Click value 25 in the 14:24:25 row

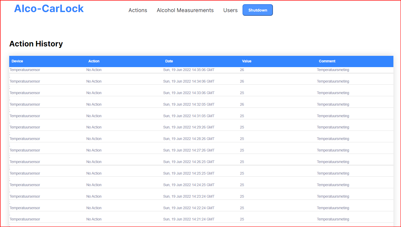tap(242, 185)
